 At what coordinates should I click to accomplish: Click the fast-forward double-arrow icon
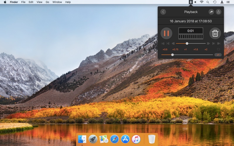click(x=208, y=44)
